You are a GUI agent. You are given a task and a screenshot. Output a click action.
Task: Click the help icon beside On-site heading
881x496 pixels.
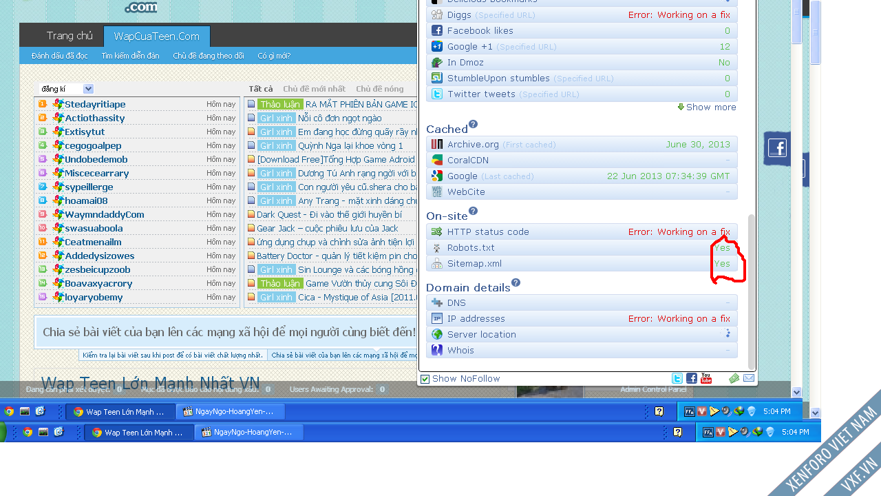point(473,211)
